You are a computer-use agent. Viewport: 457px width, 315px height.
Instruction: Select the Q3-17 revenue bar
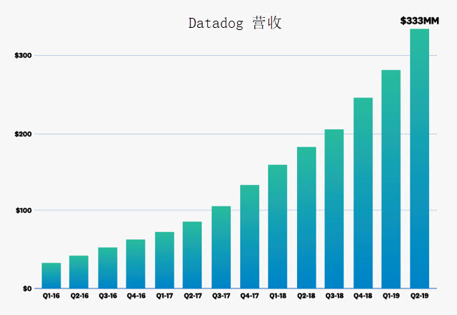(x=221, y=247)
